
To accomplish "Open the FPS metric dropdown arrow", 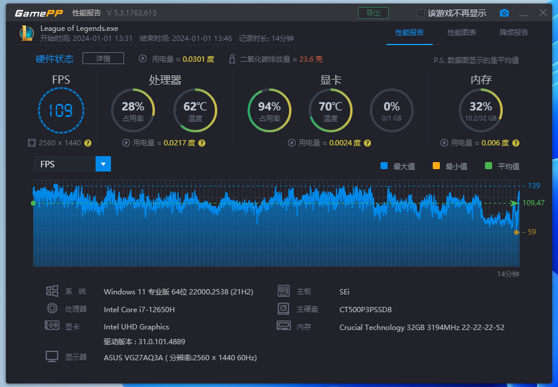I will pyautogui.click(x=103, y=164).
